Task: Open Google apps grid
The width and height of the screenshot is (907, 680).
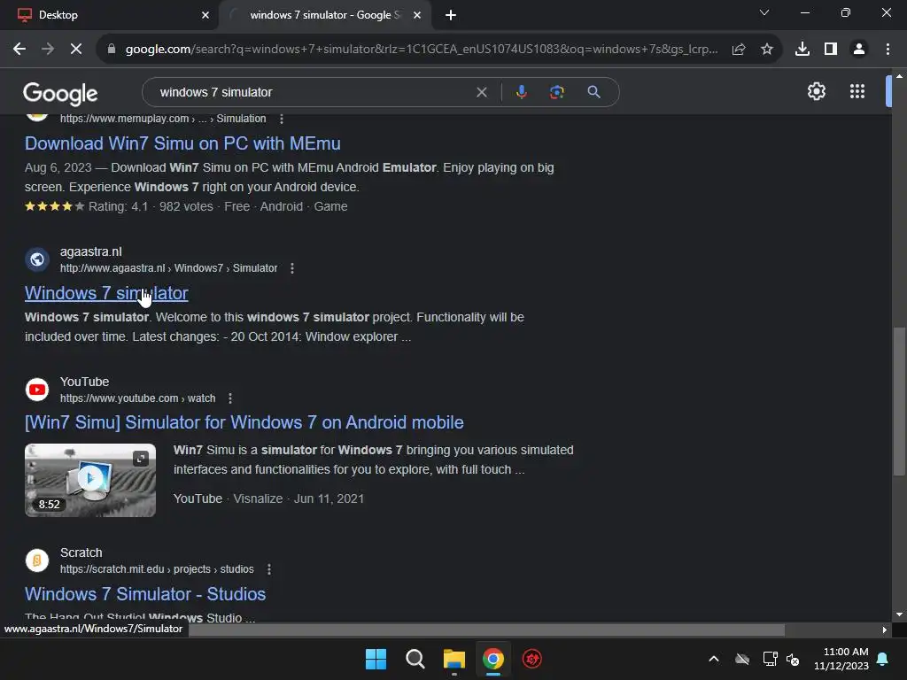Action: tap(857, 91)
